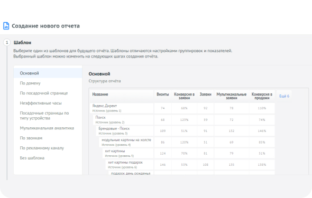Click the Заявки column header
The width and height of the screenshot is (312, 198).
click(x=205, y=96)
